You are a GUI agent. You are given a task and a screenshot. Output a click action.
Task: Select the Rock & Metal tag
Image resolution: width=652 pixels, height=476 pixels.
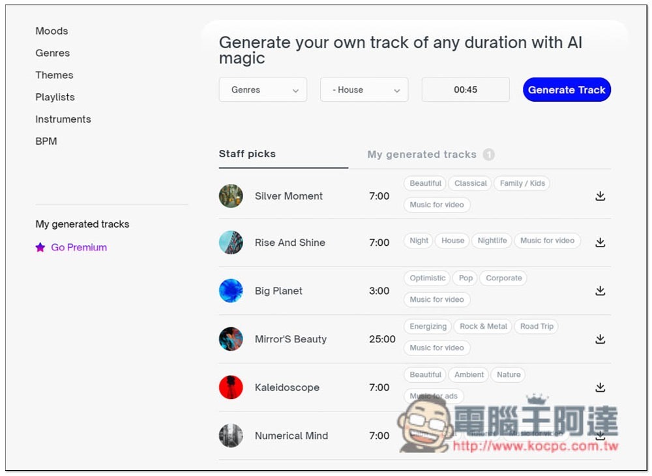coord(483,326)
